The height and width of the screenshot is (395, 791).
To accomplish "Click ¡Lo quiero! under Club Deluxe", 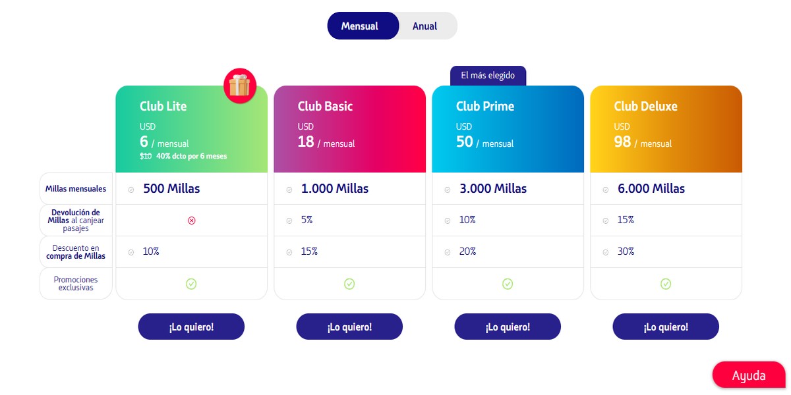I will coord(666,327).
